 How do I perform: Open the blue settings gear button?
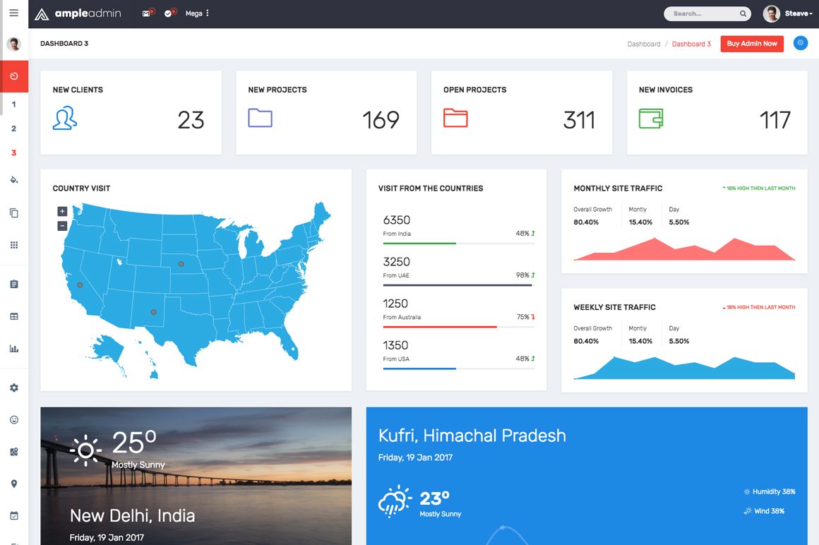pos(800,43)
